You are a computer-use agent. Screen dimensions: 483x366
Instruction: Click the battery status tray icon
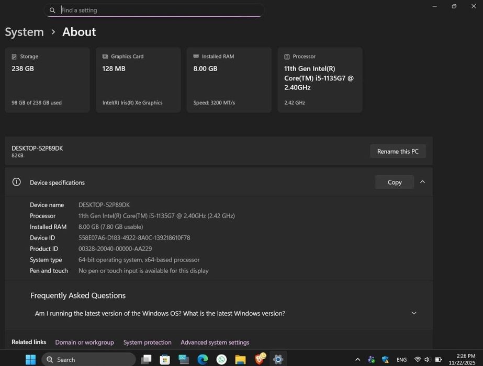438,359
